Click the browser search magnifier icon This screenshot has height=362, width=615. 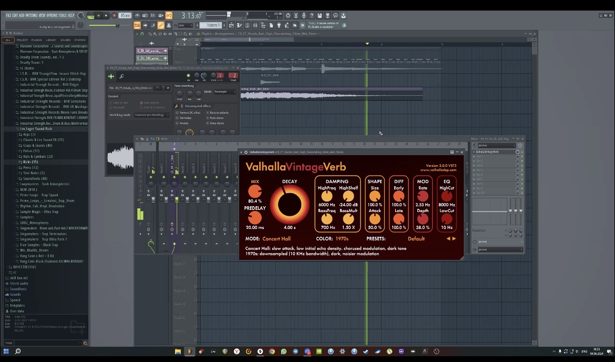click(x=85, y=343)
